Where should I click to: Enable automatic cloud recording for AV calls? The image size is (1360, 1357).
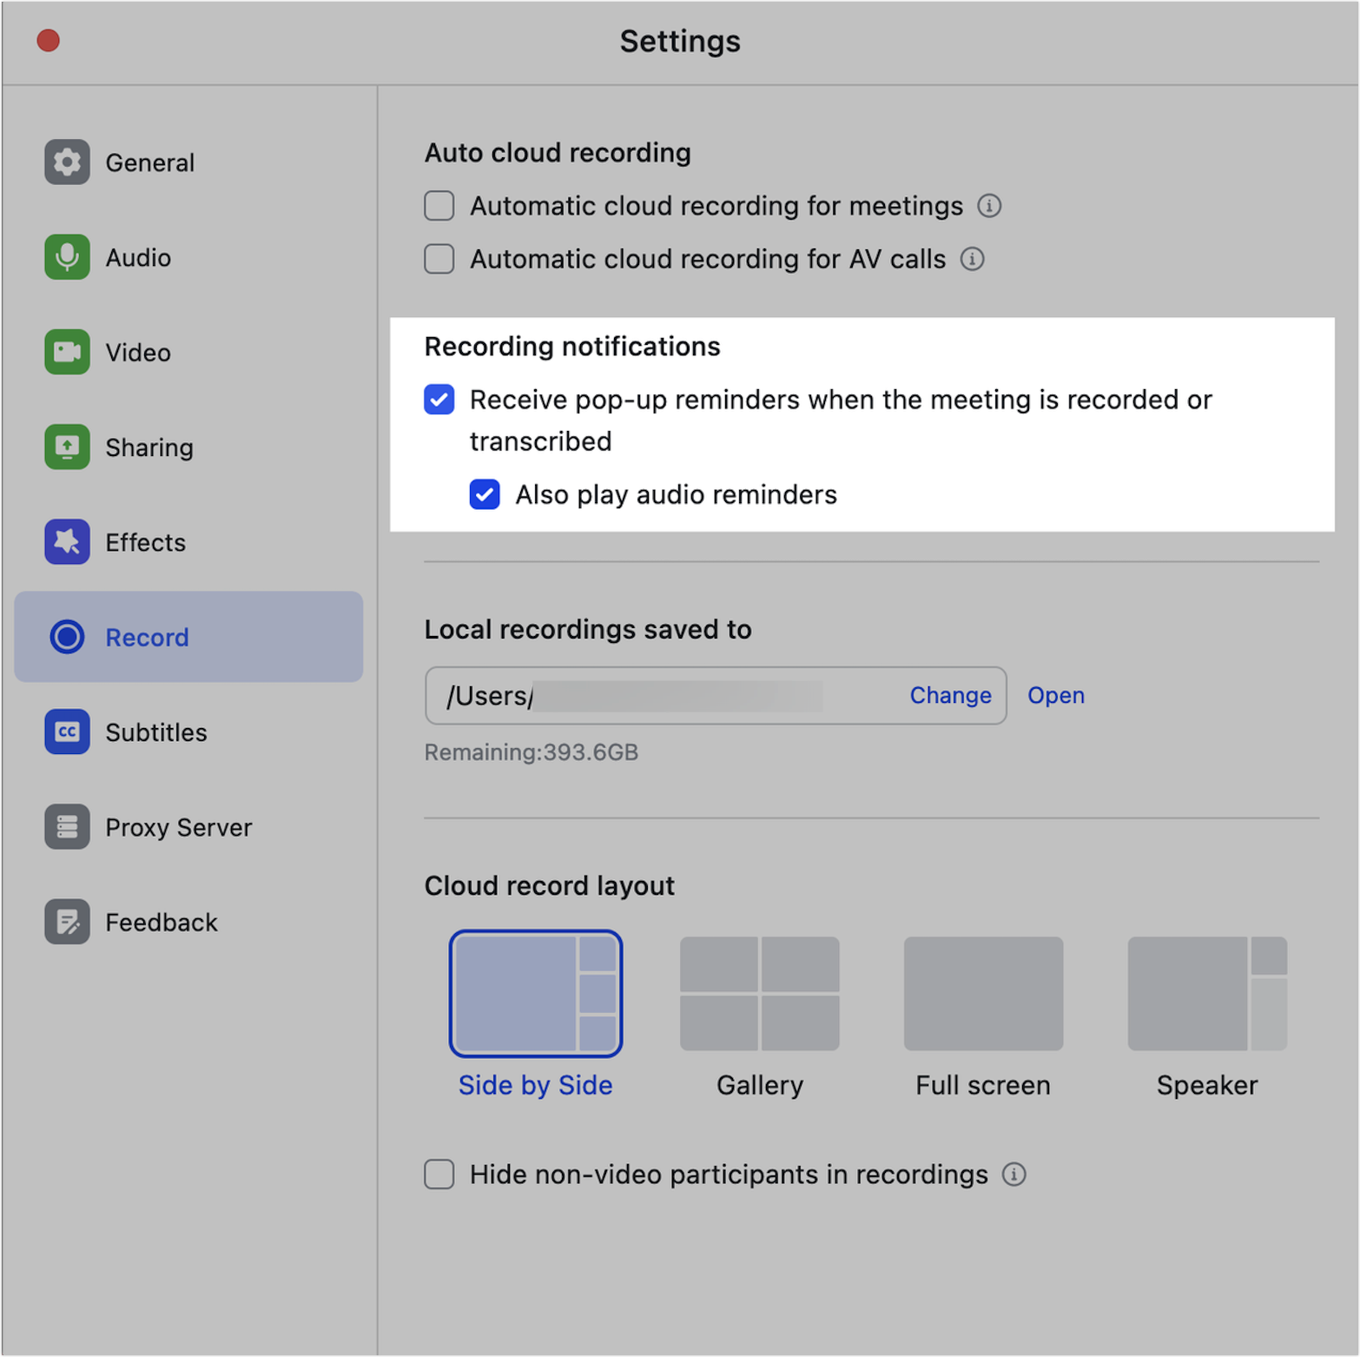(x=439, y=259)
